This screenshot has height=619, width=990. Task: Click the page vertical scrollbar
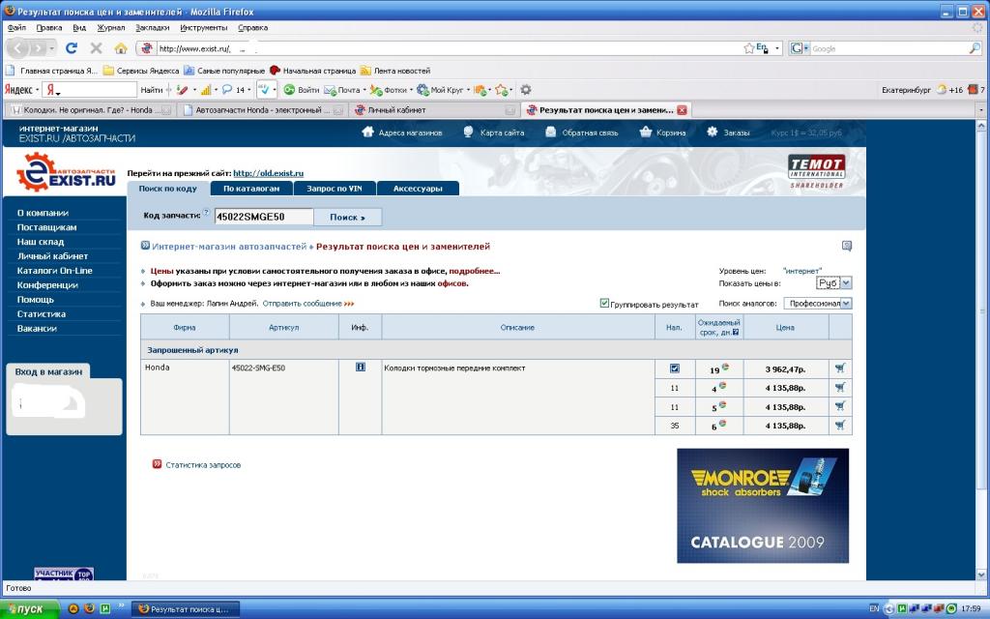[981, 350]
